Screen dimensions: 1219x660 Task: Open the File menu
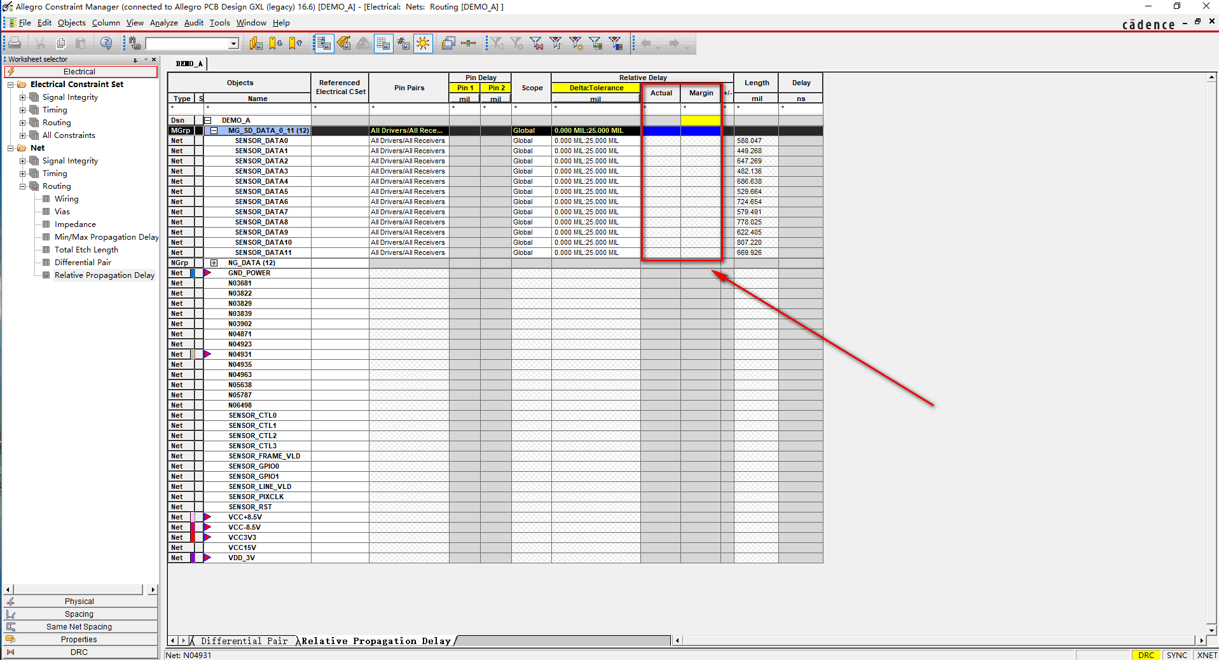(25, 23)
